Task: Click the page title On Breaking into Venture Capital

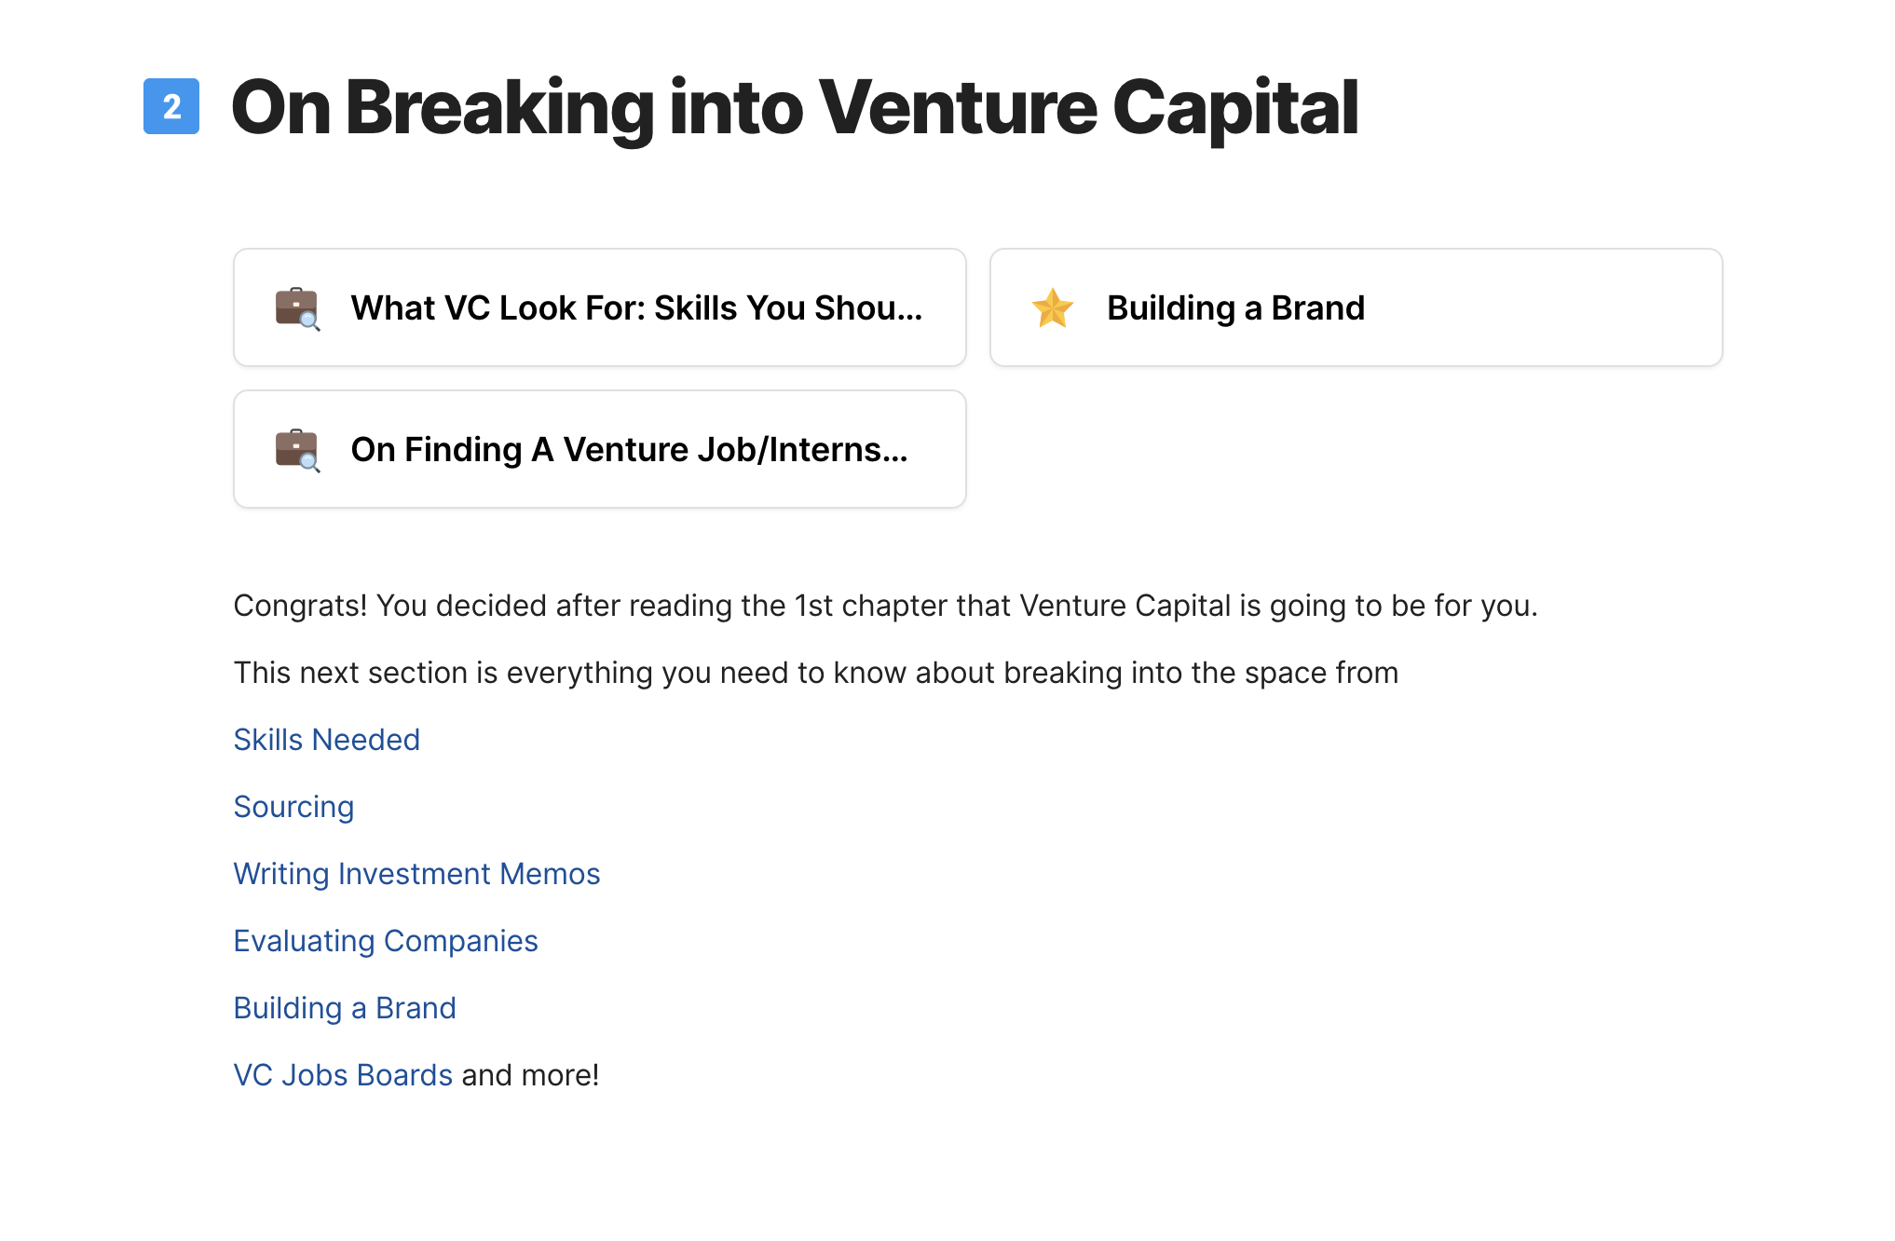Action: 795,108
